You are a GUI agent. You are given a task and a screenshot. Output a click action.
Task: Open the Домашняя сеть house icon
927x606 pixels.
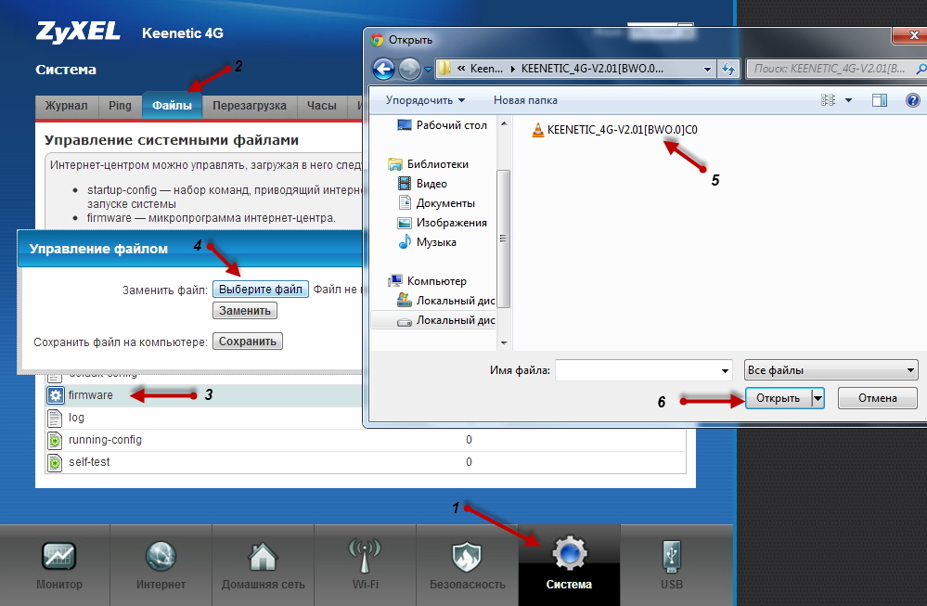click(x=263, y=557)
